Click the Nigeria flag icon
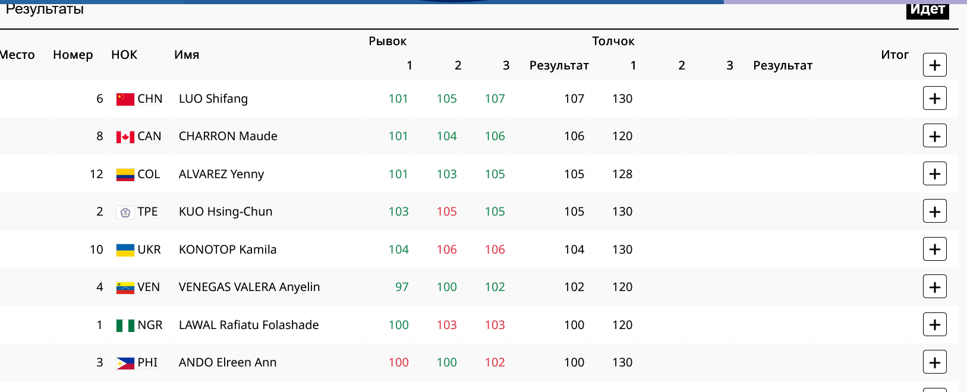 [125, 325]
